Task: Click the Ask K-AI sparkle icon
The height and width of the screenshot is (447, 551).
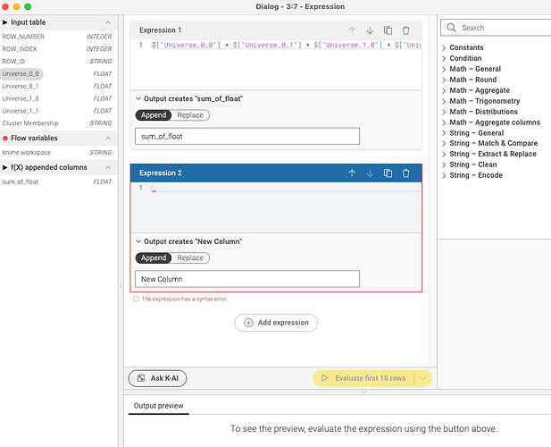Action: click(141, 378)
